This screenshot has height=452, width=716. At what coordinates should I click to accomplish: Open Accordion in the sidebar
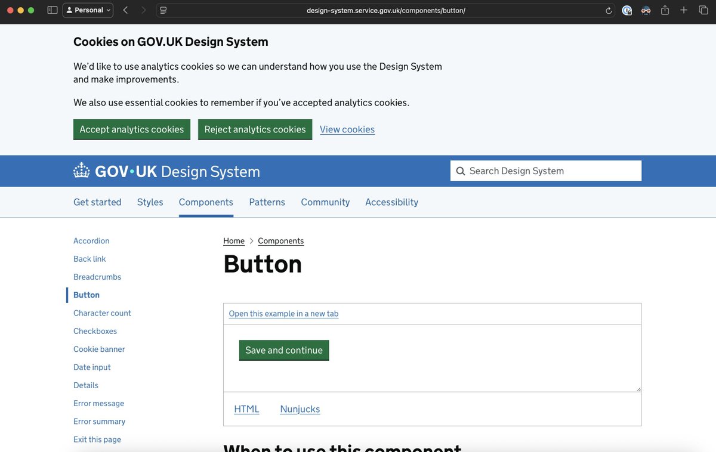coord(91,241)
